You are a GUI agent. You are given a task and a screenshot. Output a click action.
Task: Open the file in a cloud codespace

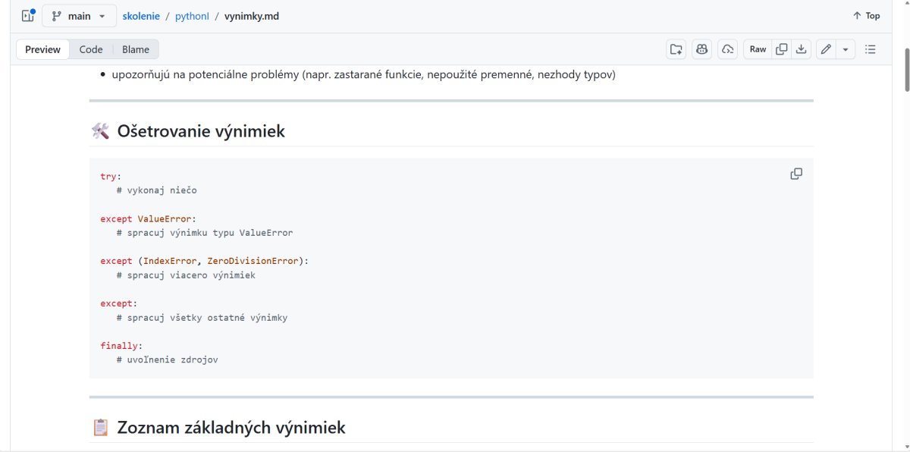point(727,49)
